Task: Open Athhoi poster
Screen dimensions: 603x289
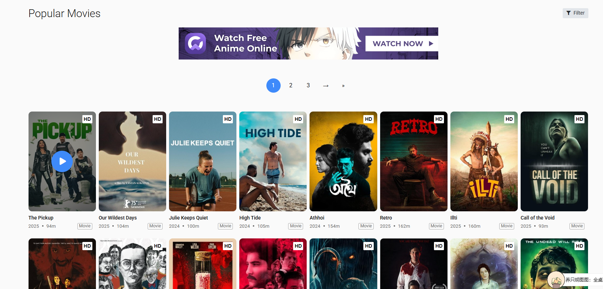Action: coord(343,161)
